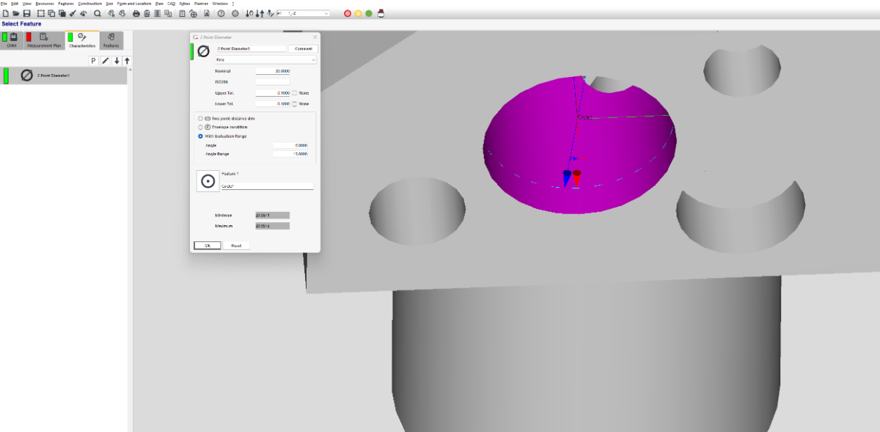
Task: Open the Fine dropdown in dialog
Action: click(x=266, y=59)
